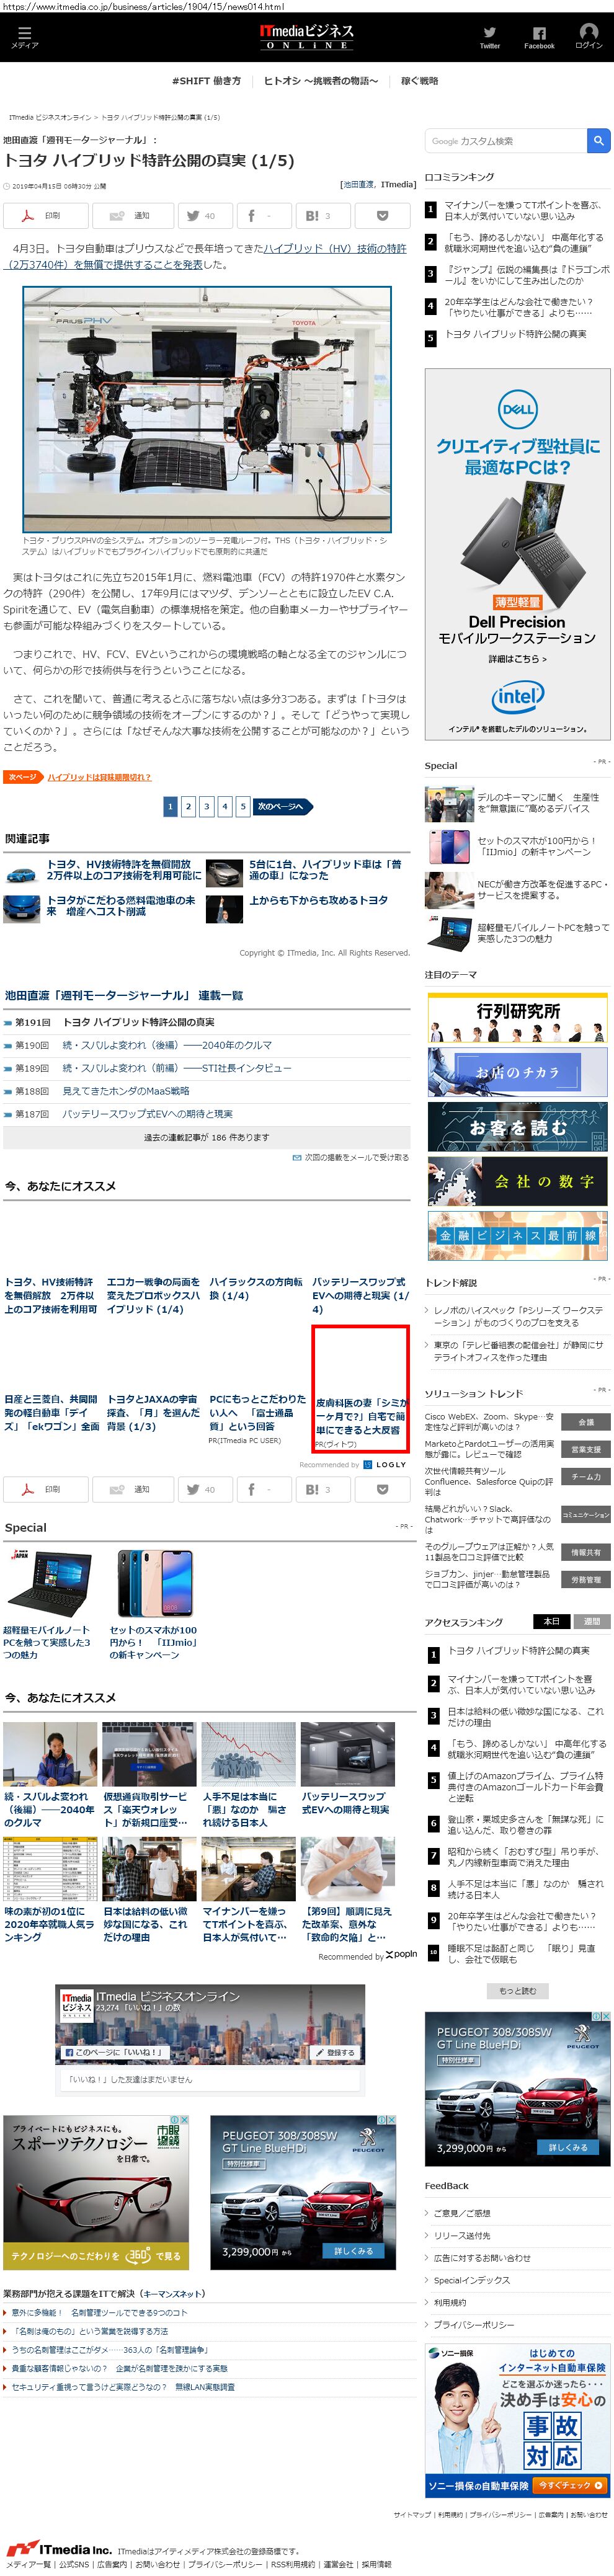The image size is (614, 2576).
Task: Open the 稼ぐ戦略 menu item
Action: (419, 81)
